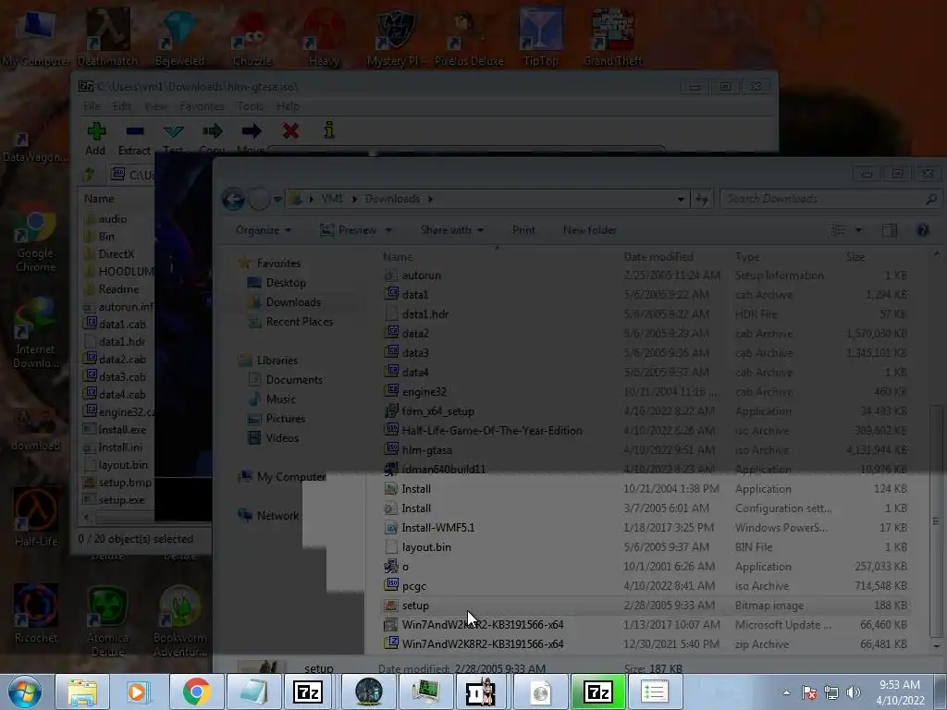Sort by the Type column header
This screenshot has width=947, height=710.
(x=747, y=257)
